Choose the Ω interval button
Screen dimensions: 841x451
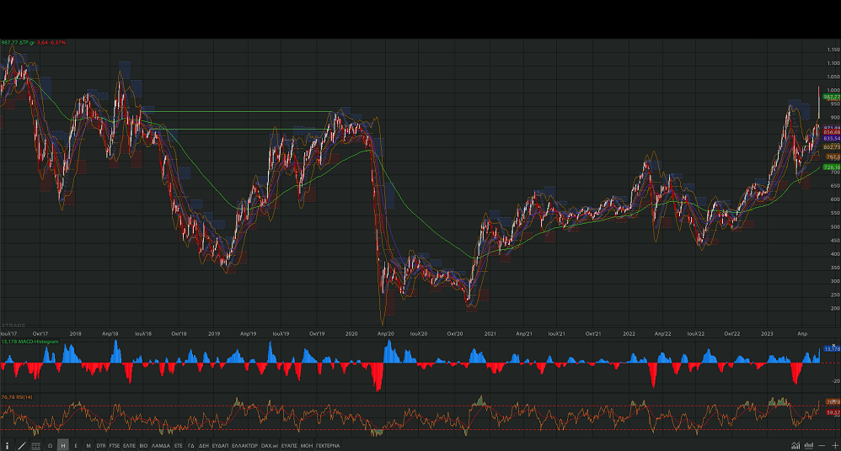[50, 446]
